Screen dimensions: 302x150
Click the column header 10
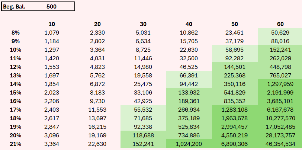[x=52, y=24]
